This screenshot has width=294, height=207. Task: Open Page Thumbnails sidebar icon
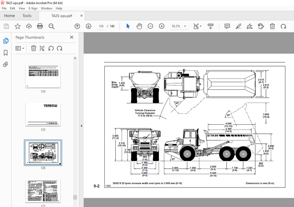(6, 41)
